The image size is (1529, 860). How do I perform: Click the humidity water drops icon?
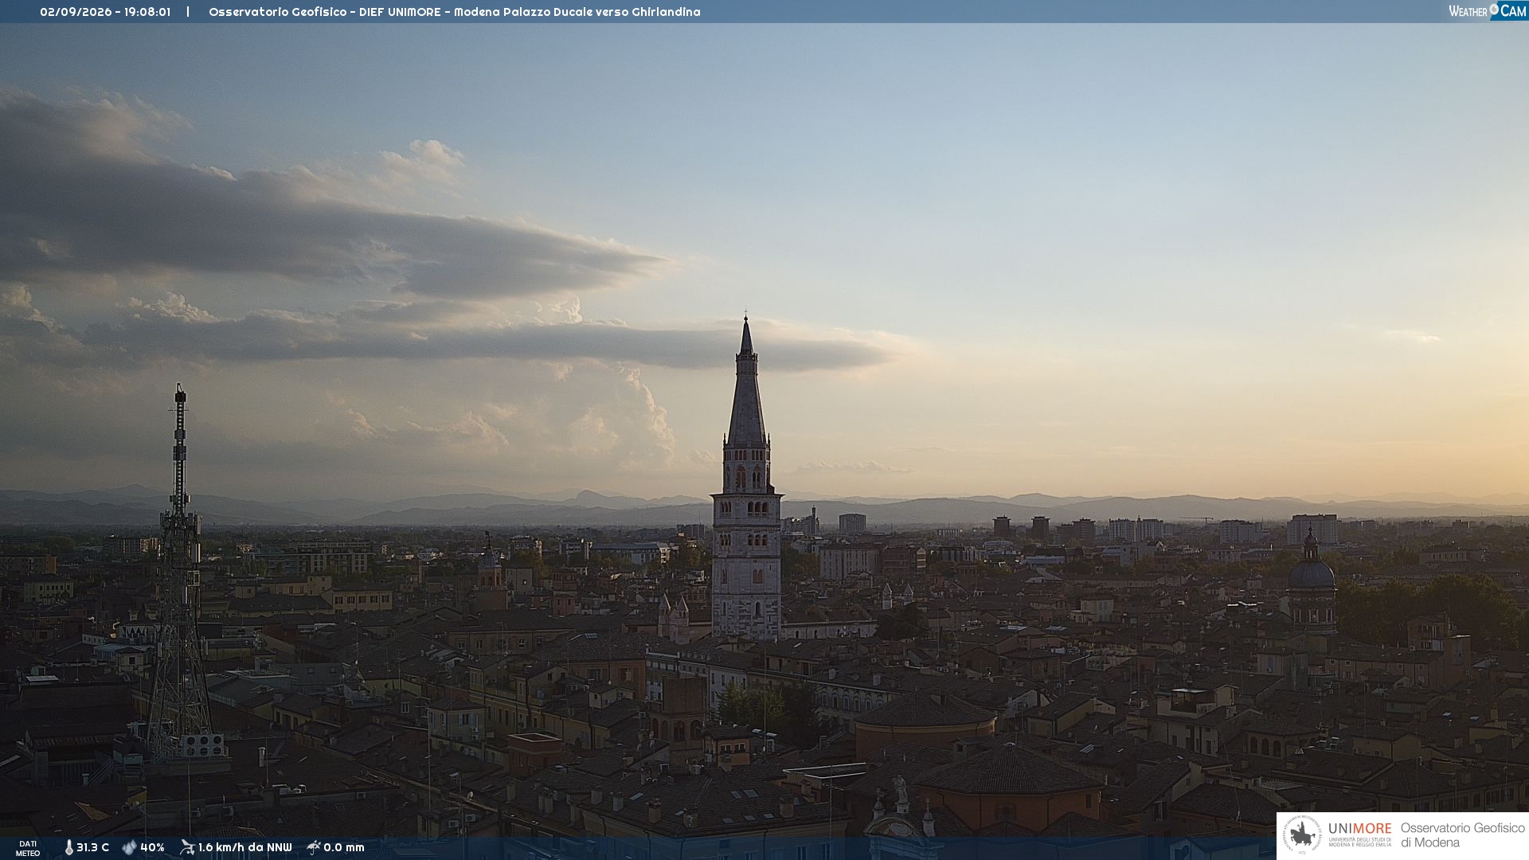(x=129, y=847)
